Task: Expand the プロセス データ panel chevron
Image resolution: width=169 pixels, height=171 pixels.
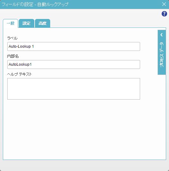Action: [162, 35]
